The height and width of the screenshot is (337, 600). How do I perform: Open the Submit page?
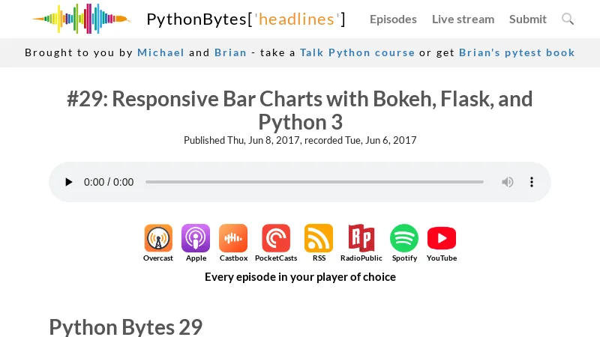pyautogui.click(x=528, y=19)
